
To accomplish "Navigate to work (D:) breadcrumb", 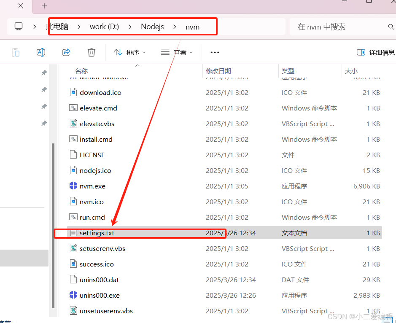I will tap(104, 27).
